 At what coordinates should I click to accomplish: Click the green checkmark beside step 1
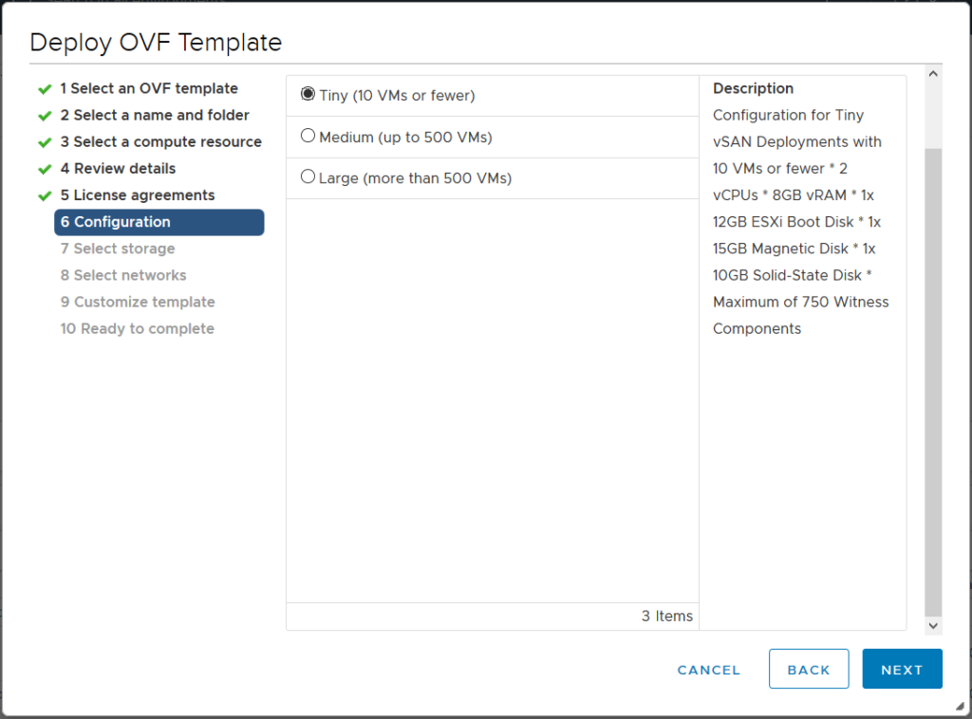tap(44, 88)
